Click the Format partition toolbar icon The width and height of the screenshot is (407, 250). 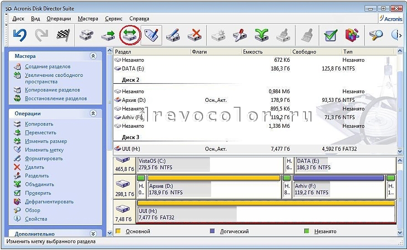(173, 35)
